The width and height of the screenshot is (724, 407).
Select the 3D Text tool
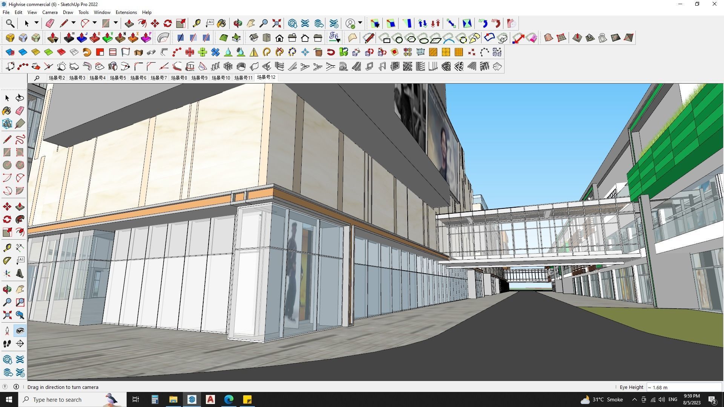point(20,274)
